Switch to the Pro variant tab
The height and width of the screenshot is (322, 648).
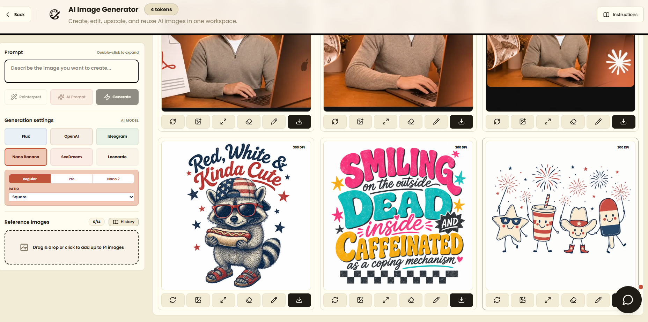pyautogui.click(x=72, y=179)
